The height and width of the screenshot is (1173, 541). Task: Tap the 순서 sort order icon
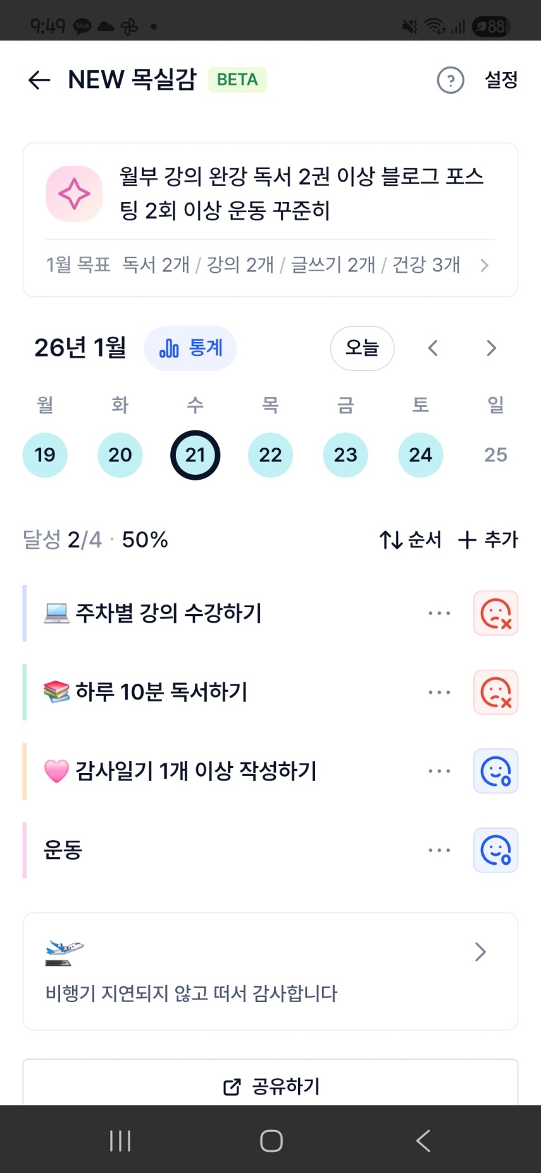391,540
